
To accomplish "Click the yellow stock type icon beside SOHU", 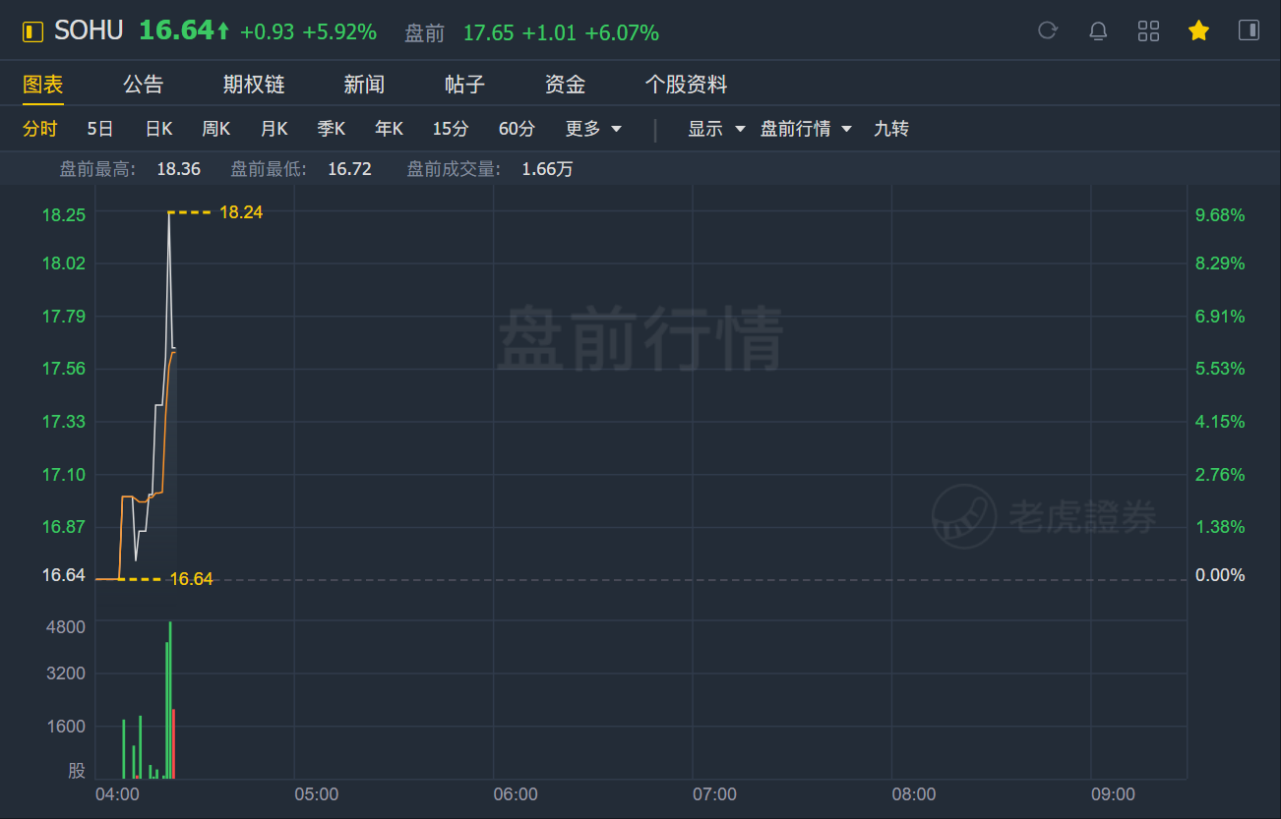I will click(33, 31).
